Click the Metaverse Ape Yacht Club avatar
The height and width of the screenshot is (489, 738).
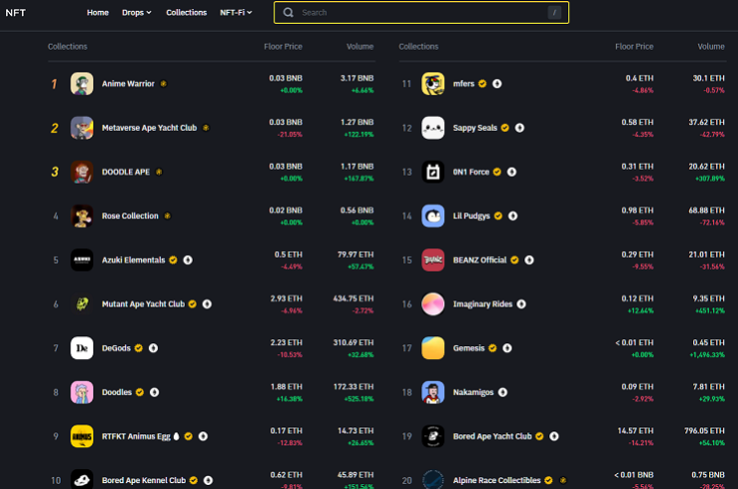81,128
